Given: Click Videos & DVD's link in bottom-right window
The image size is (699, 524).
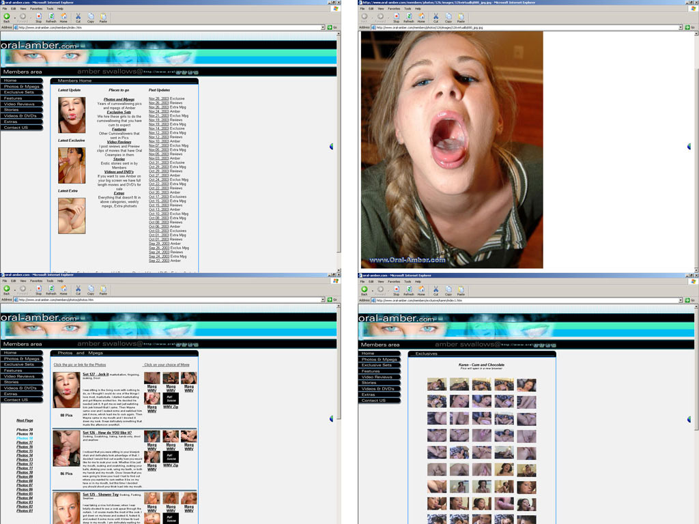Looking at the screenshot, I should [380, 388].
